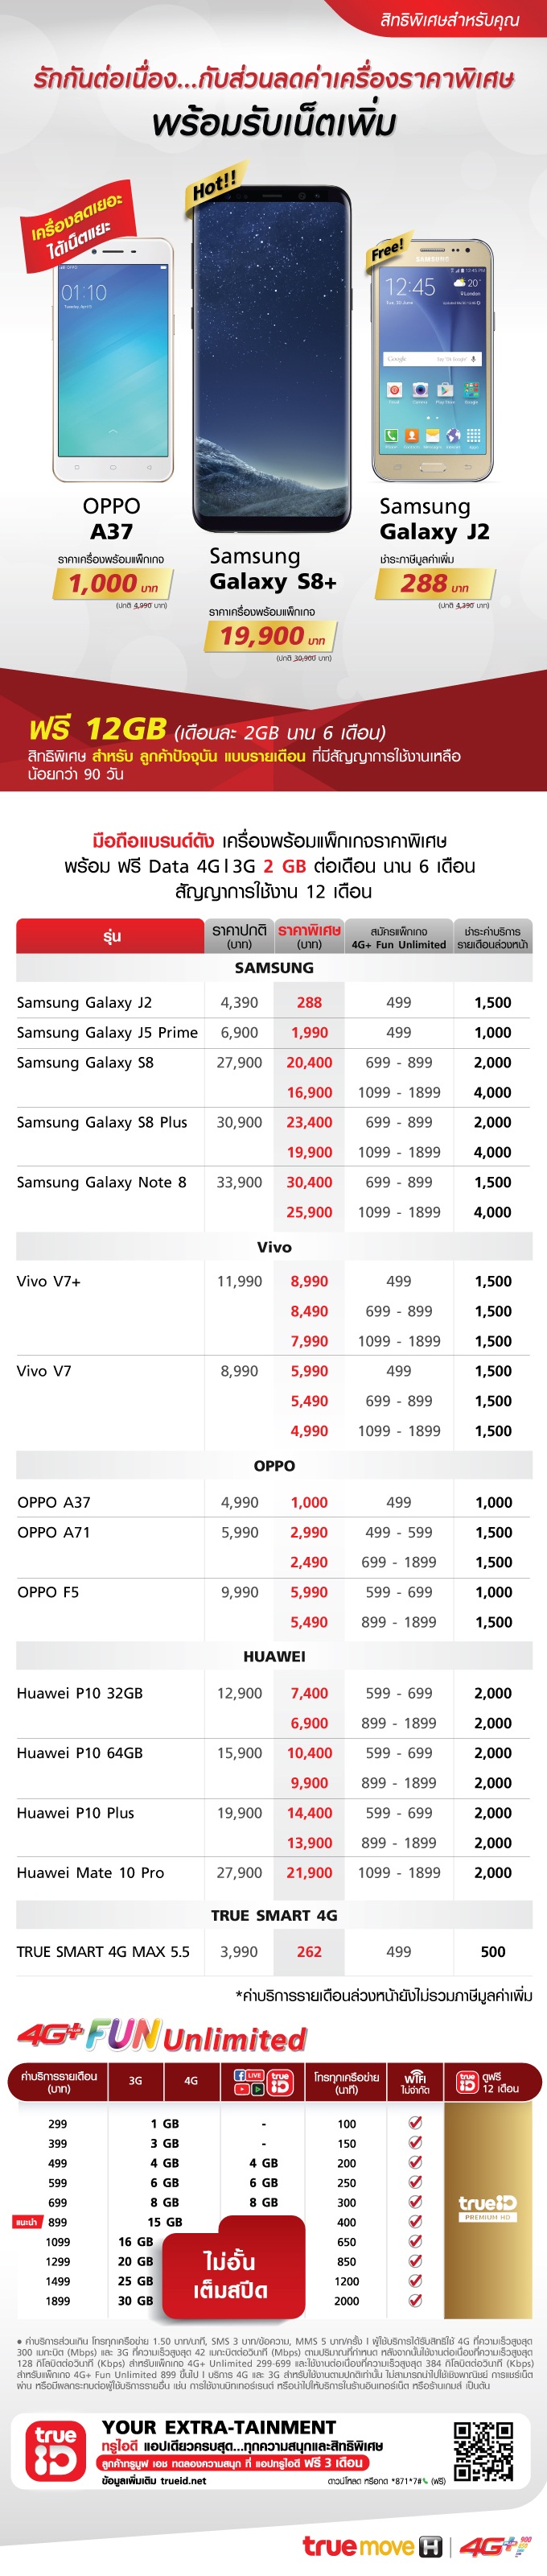Click the Samsung Galaxy S8+ phone image
547x2576 pixels.
(271, 360)
